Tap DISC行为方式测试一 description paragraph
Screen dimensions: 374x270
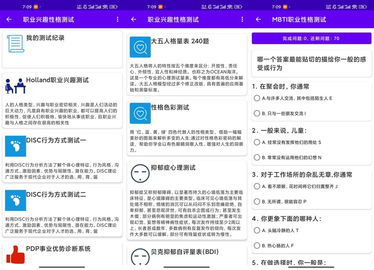click(x=62, y=171)
